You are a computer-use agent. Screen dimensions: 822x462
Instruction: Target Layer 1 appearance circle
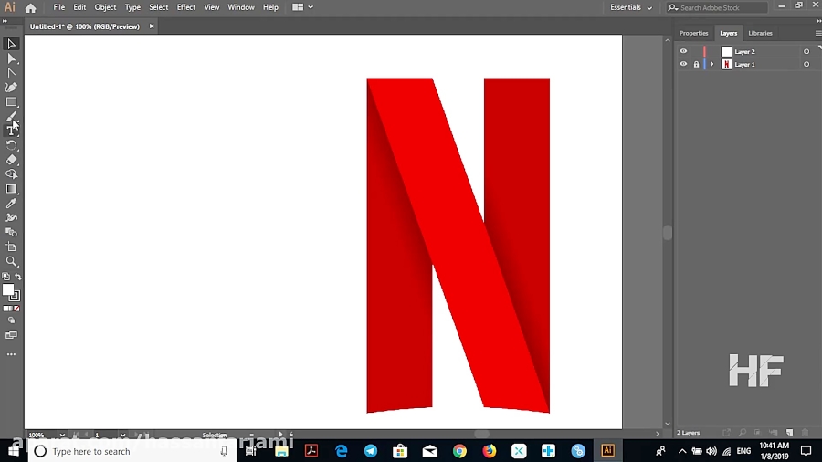tap(806, 65)
